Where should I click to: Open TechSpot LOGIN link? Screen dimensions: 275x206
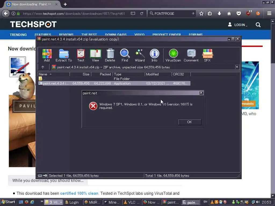click(238, 25)
